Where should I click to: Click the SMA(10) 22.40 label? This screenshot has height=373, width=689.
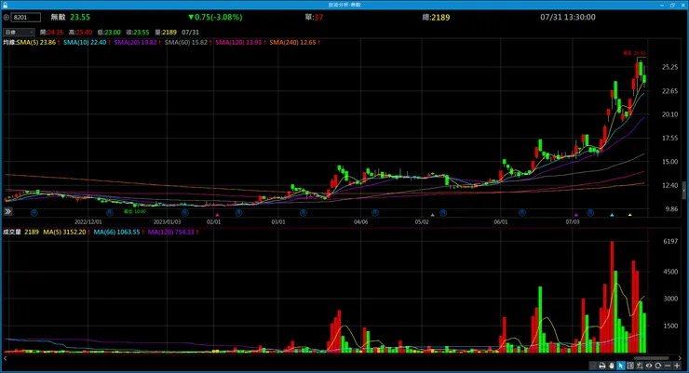point(87,43)
